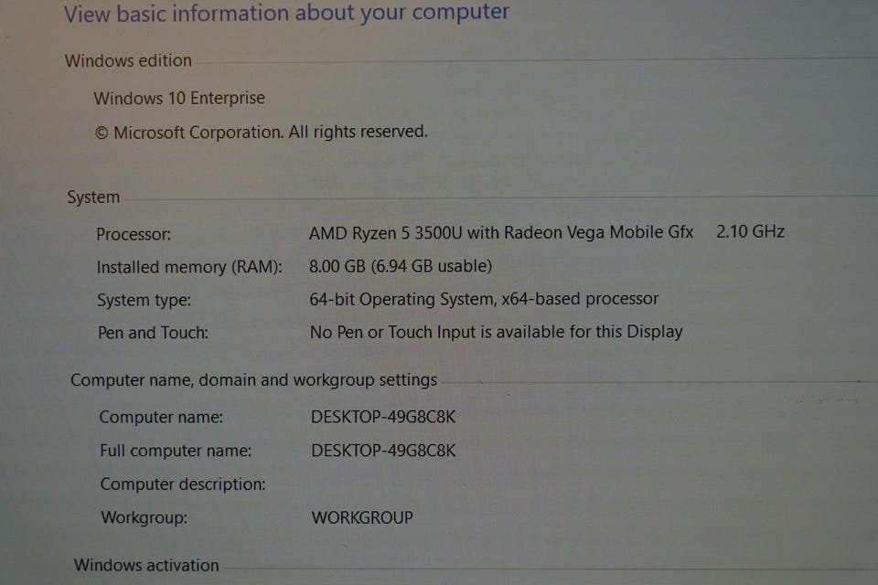Click the AMD Ryzen 5 3500U processor value
Viewport: 878px width, 585px height.
pos(501,232)
